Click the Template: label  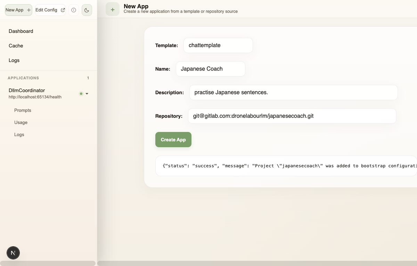pos(166,45)
